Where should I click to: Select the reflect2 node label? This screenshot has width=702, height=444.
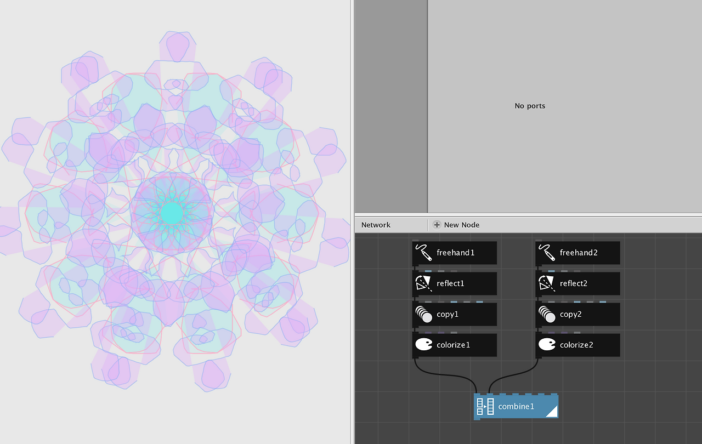pyautogui.click(x=574, y=283)
